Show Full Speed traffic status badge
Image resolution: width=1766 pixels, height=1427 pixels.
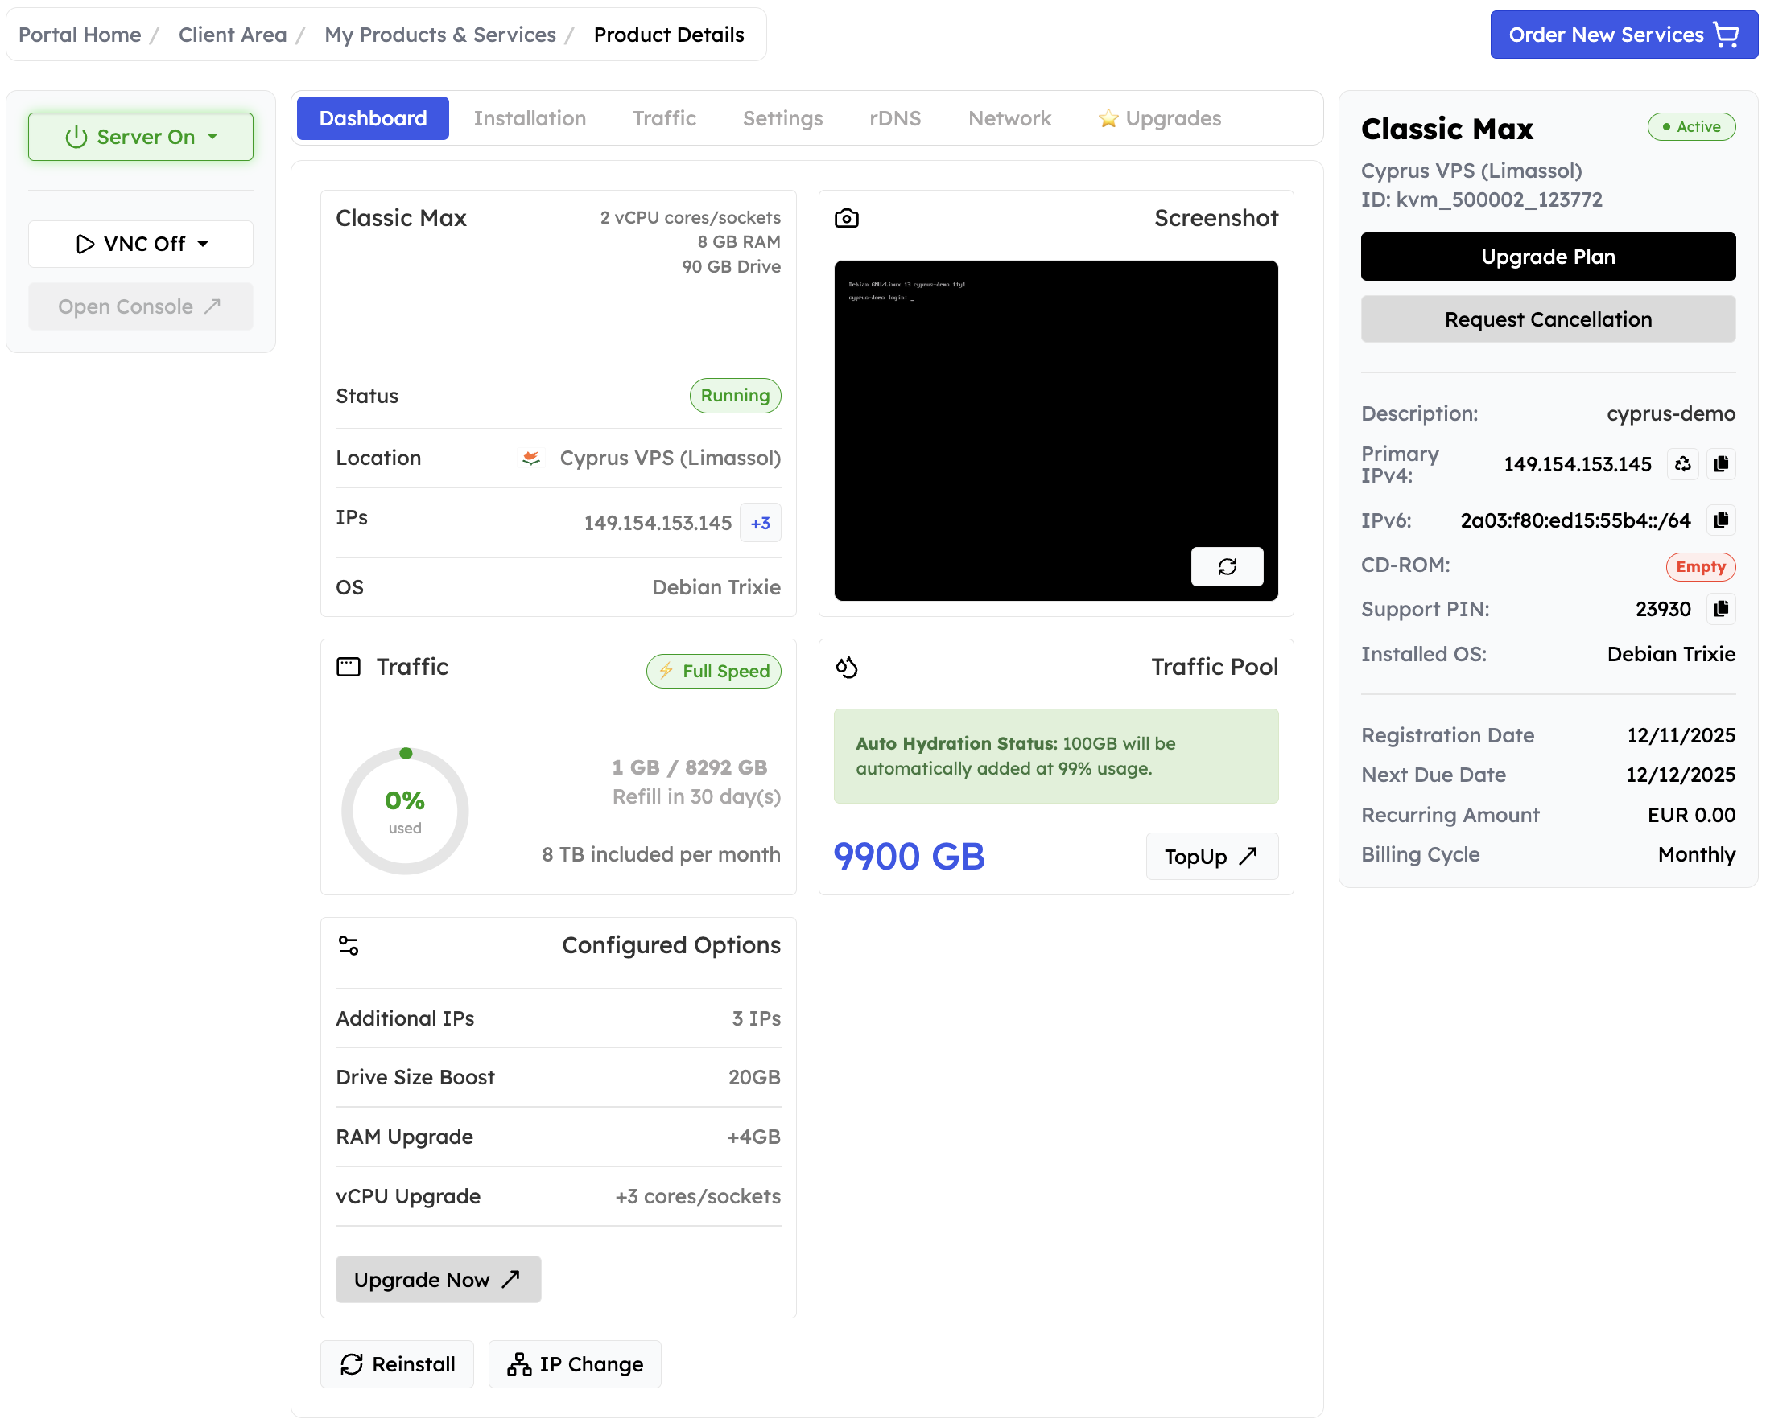pyautogui.click(x=713, y=671)
